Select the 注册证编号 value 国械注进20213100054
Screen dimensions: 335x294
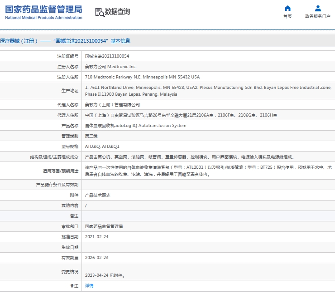click(107, 56)
